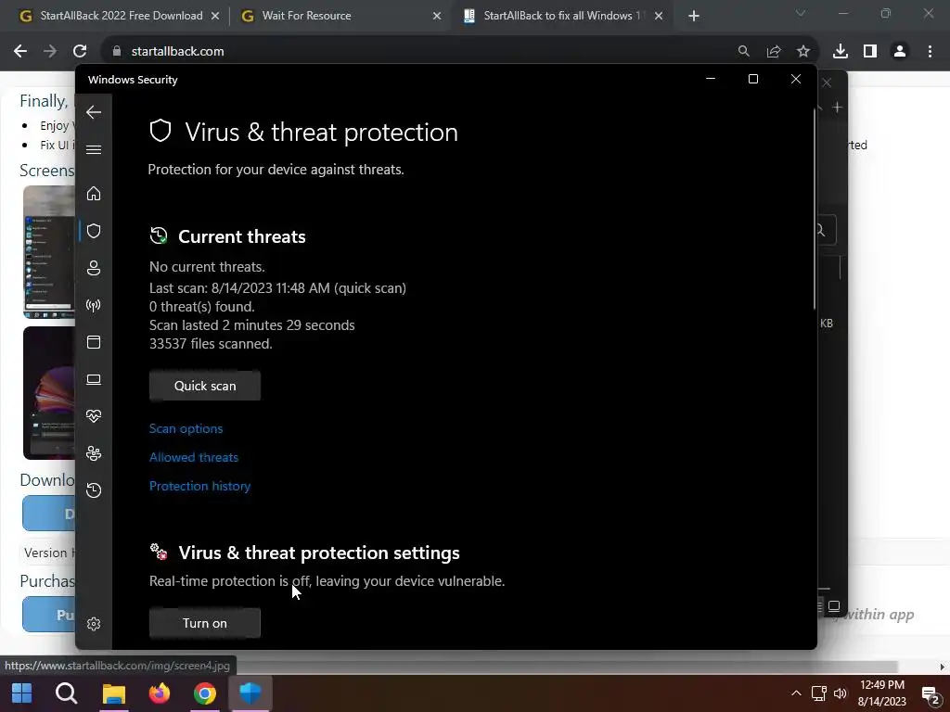Open Scan options link

click(x=186, y=428)
